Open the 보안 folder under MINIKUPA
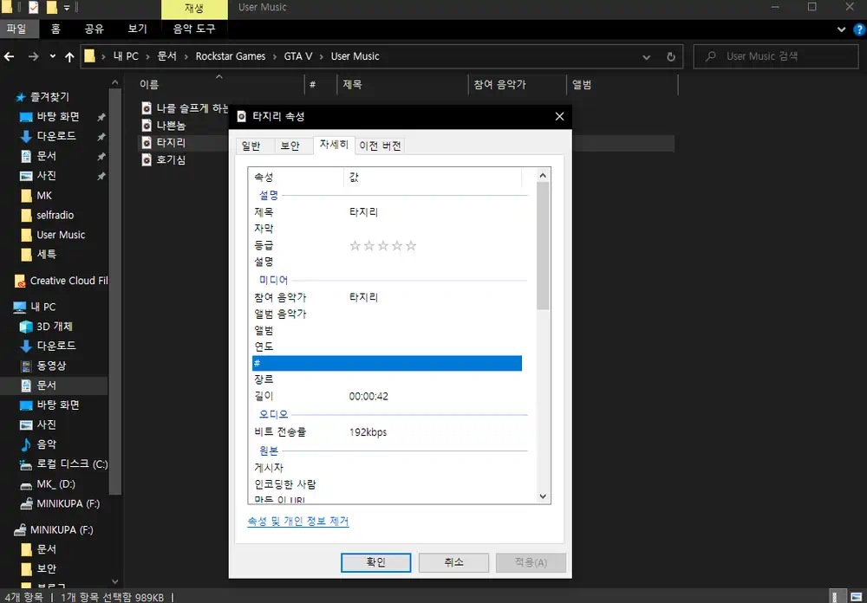867x603 pixels. tap(46, 568)
